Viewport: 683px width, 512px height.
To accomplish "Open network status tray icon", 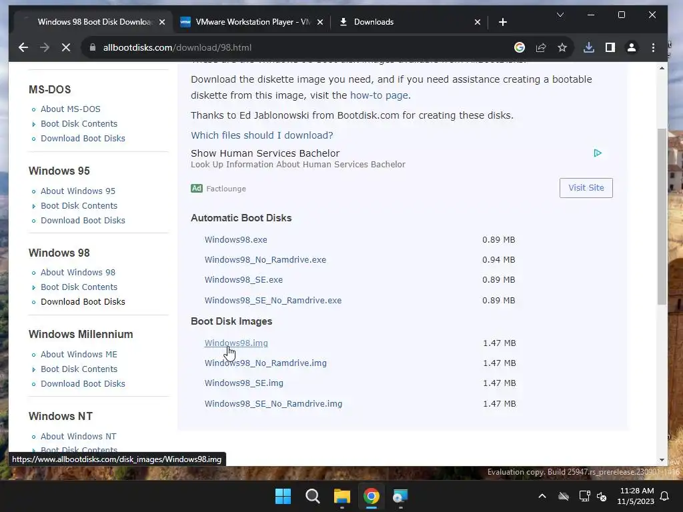I will click(x=584, y=496).
